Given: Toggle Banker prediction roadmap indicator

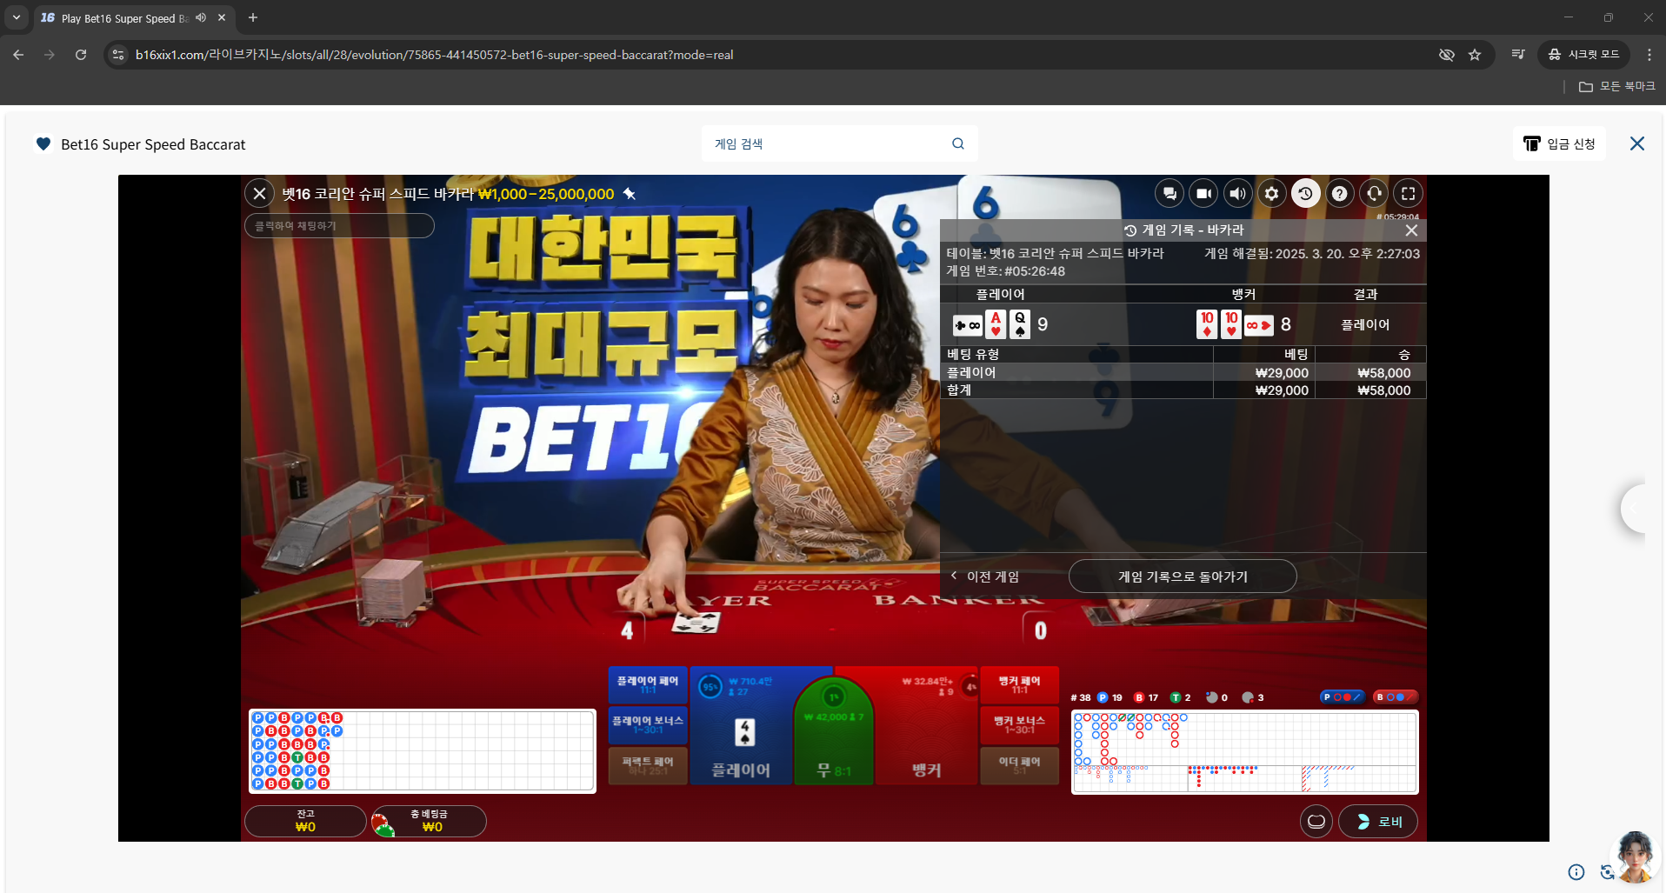Looking at the screenshot, I should pos(1396,697).
